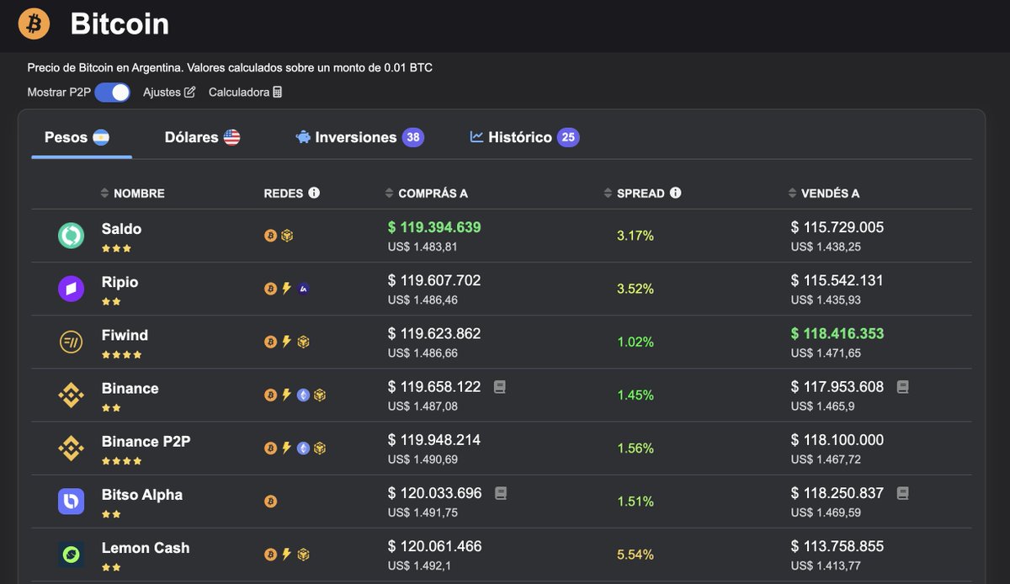
Task: Click Ripio spread value 3.52%
Action: coord(635,289)
